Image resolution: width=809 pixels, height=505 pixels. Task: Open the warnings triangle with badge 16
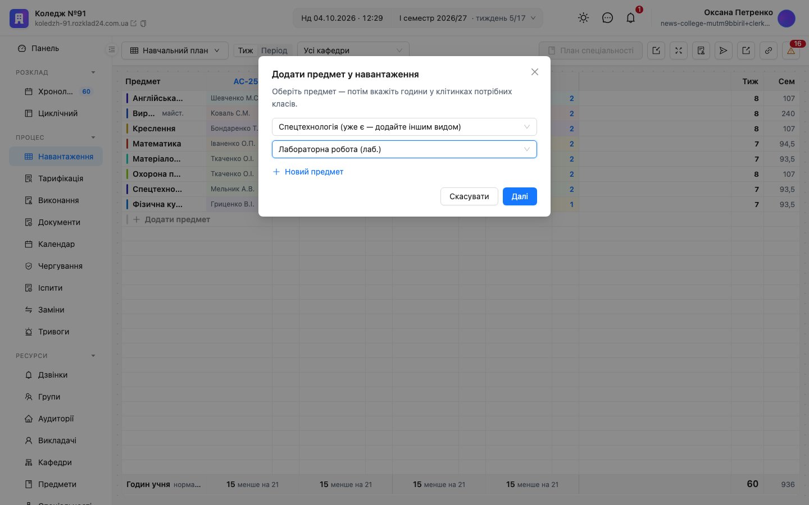[x=791, y=50]
